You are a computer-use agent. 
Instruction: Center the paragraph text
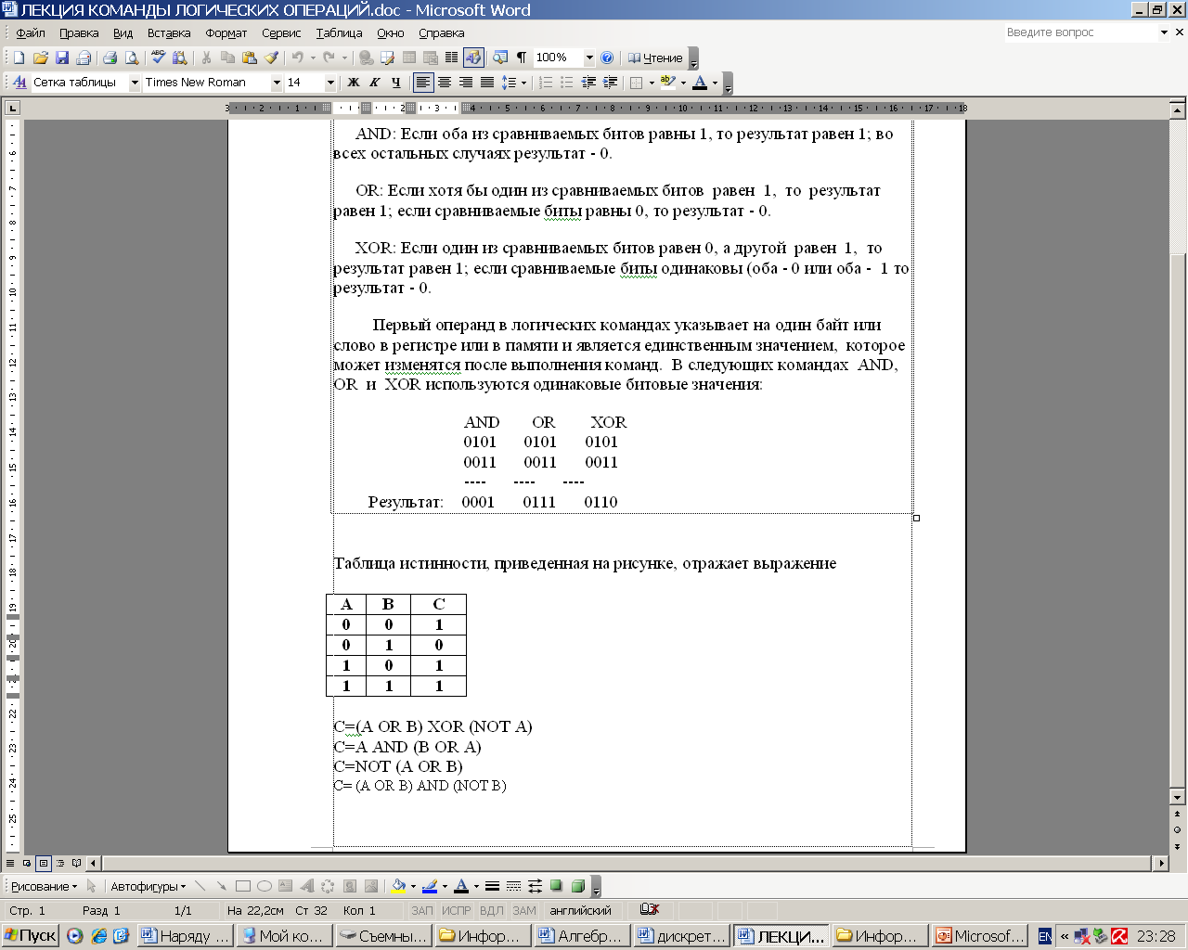(x=445, y=83)
